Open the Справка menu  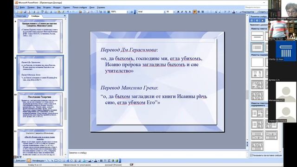101,7
